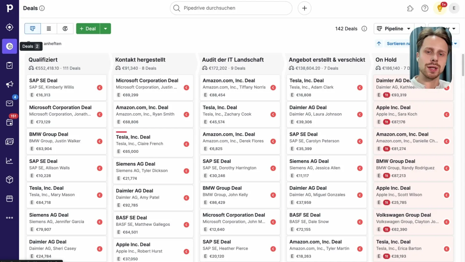Click the rotting badge on Volkswagen Group Deal
This screenshot has height=262, width=465.
pyautogui.click(x=387, y=229)
